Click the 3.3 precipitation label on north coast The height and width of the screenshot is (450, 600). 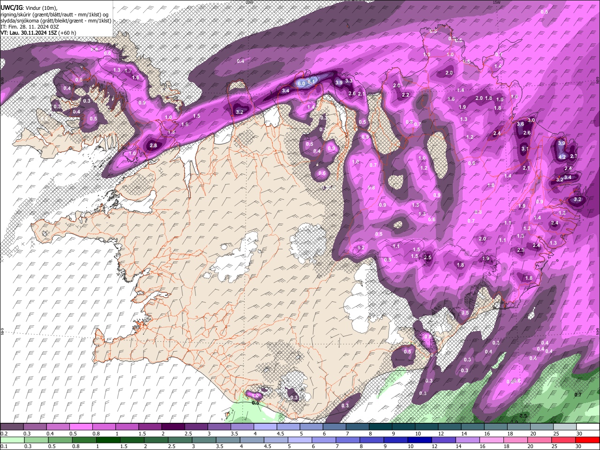[x=349, y=81]
